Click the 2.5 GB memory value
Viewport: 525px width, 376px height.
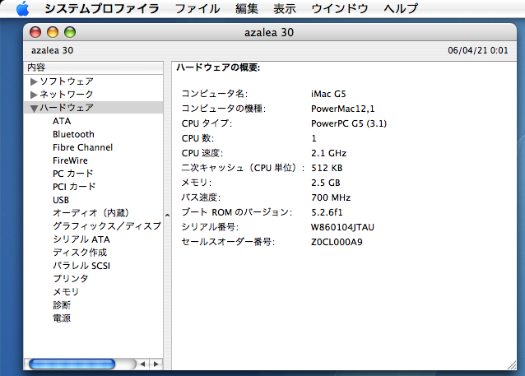[325, 183]
